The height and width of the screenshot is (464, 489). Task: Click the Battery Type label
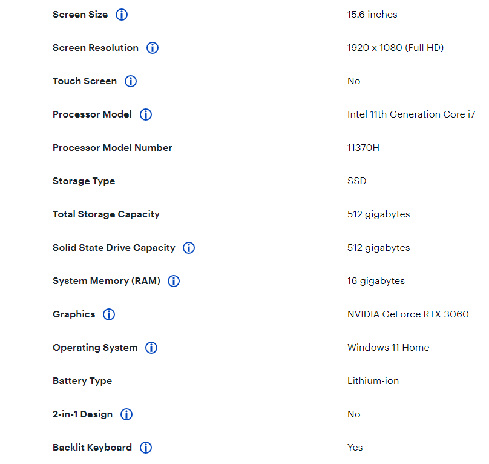(x=82, y=381)
